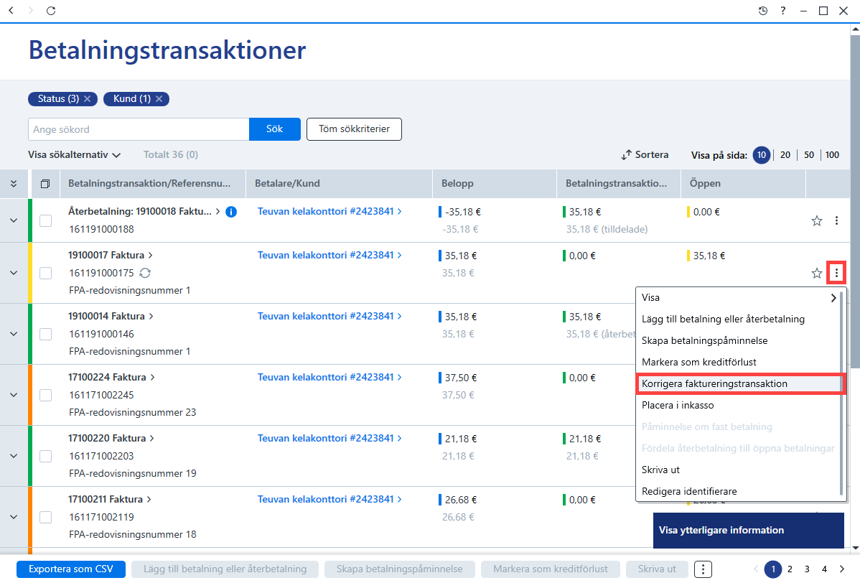Open Teuvan kelakonttori link on 19100017 row
Image resolution: width=860 pixels, height=583 pixels.
329,256
